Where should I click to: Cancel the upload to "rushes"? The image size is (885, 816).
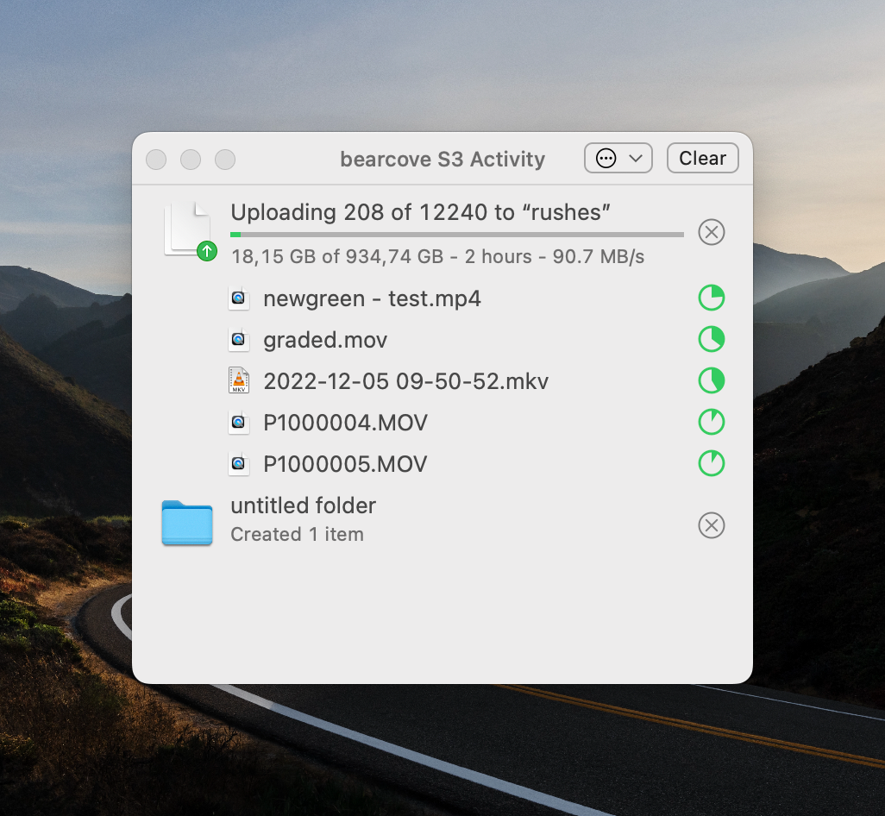[711, 232]
